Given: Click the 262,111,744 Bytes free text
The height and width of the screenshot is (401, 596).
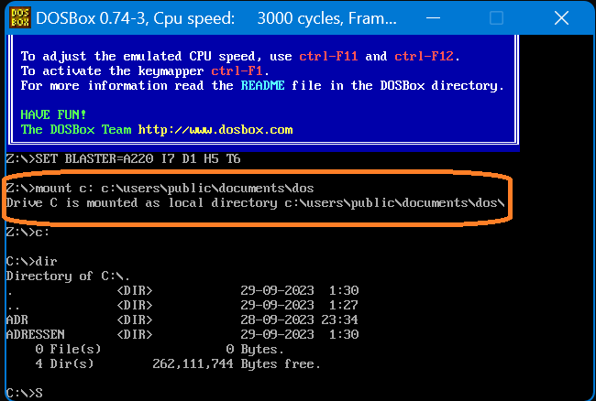Looking at the screenshot, I should pos(237,363).
